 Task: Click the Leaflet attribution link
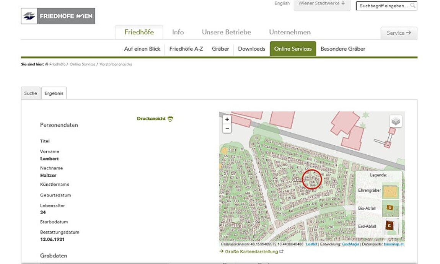[x=311, y=244]
